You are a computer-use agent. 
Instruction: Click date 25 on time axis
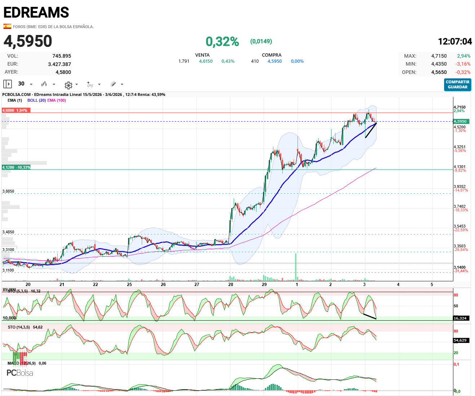coord(129,285)
